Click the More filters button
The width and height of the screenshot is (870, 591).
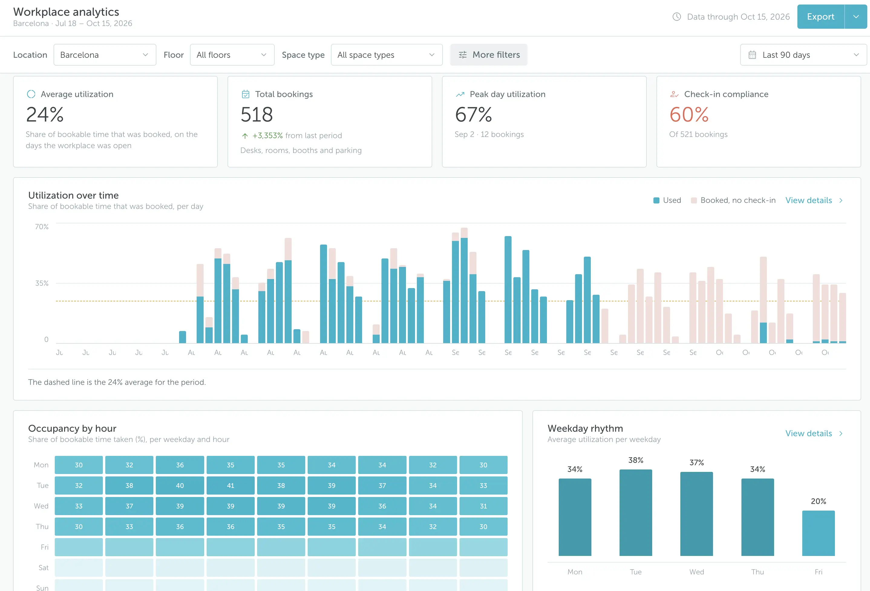(489, 55)
